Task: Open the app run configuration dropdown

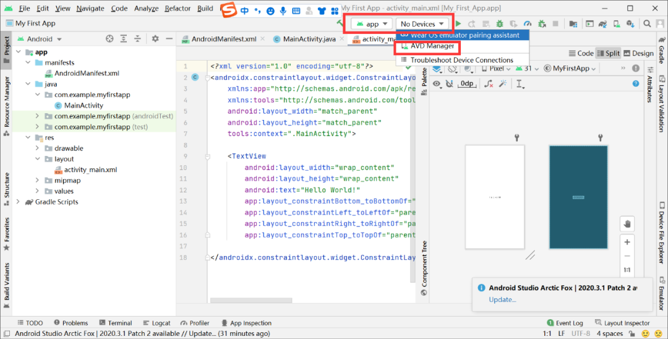Action: (x=372, y=24)
